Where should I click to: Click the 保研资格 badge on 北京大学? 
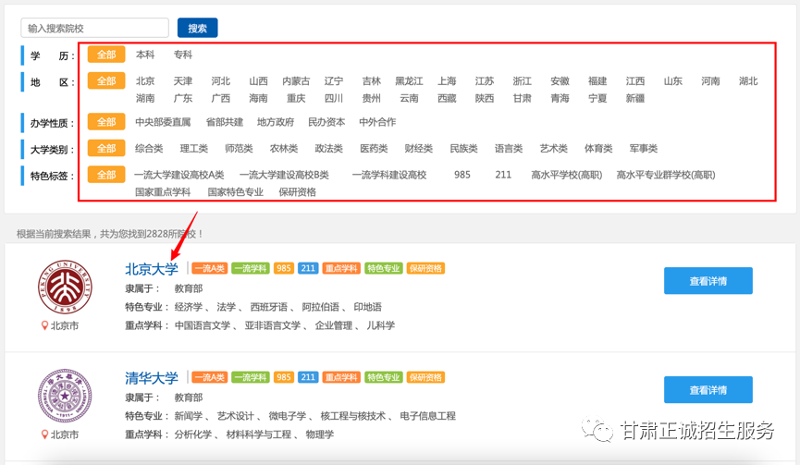pos(425,269)
